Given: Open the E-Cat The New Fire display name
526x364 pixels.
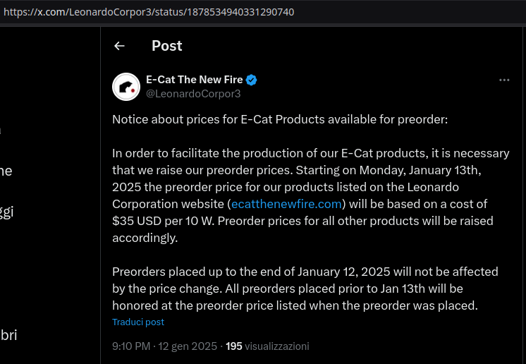Looking at the screenshot, I should click(x=194, y=80).
